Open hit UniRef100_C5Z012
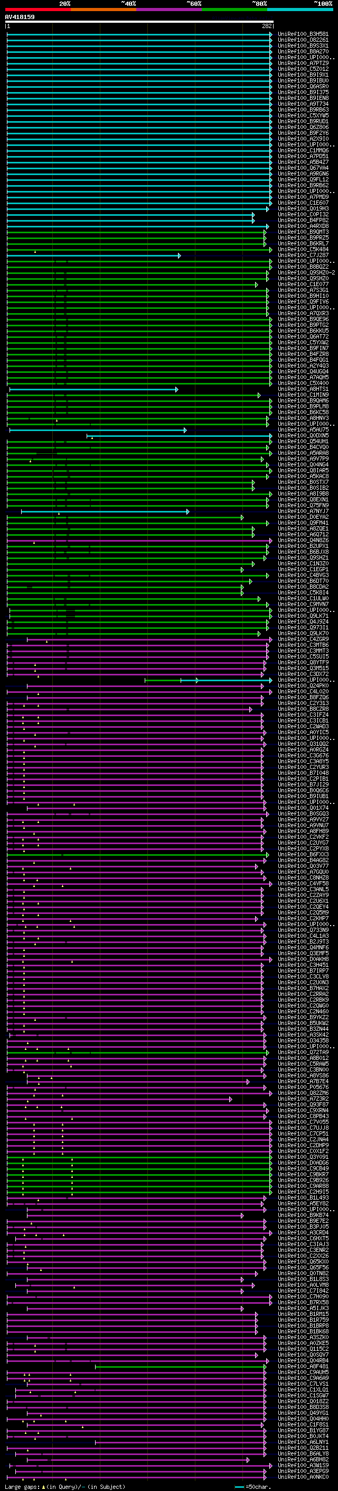Viewport: 338px width, 1491px height. pyautogui.click(x=303, y=69)
